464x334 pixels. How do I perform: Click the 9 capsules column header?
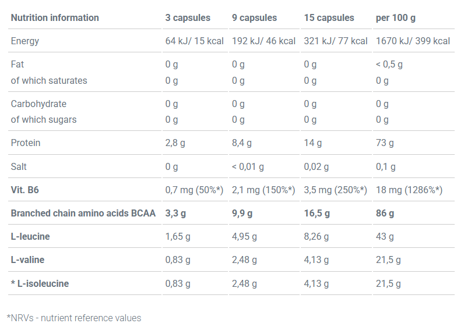coord(254,17)
